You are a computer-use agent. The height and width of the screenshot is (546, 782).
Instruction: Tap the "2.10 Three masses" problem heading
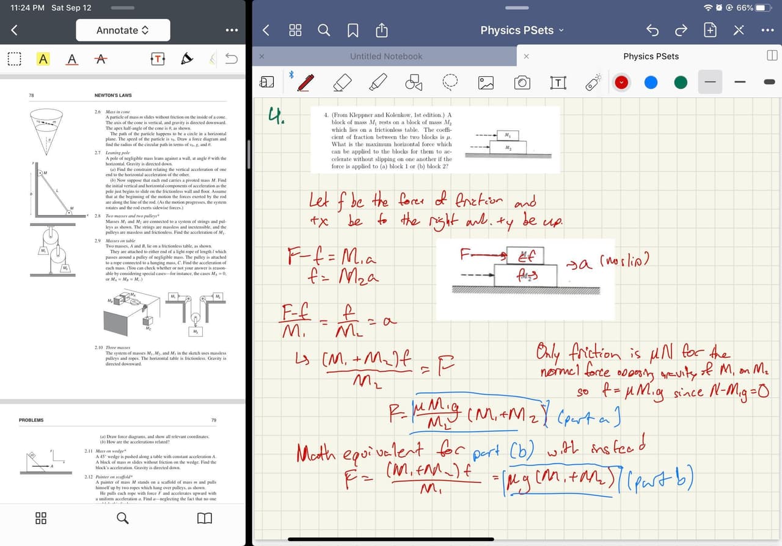tap(111, 348)
